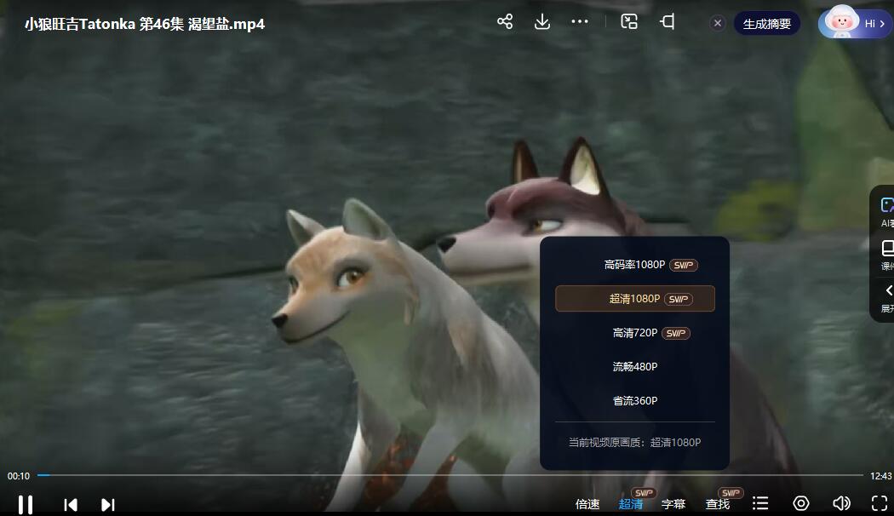Toggle the 超清 quality menu in control bar

pyautogui.click(x=631, y=504)
